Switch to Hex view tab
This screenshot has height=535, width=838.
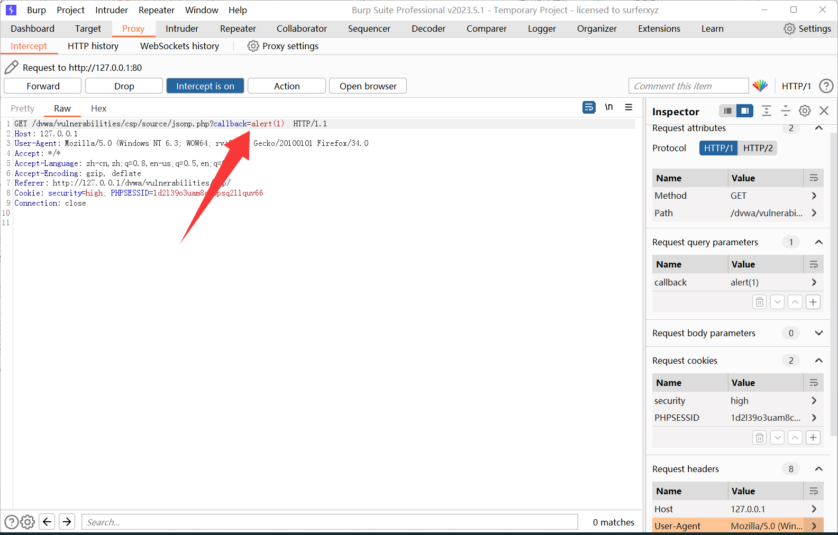point(98,108)
